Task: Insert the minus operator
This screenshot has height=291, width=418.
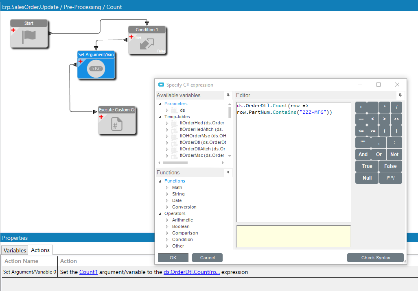Action: coord(373,107)
